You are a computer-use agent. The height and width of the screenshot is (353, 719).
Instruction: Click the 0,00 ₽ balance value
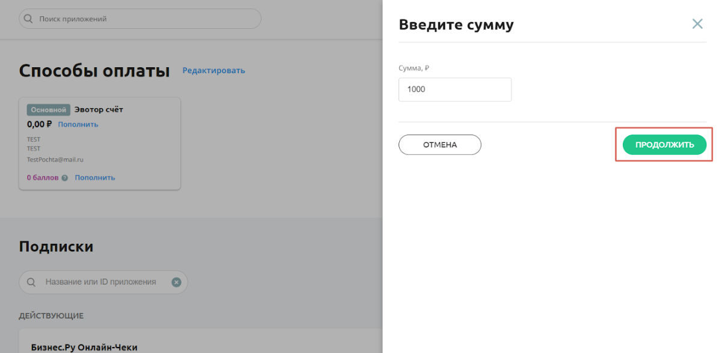click(40, 124)
